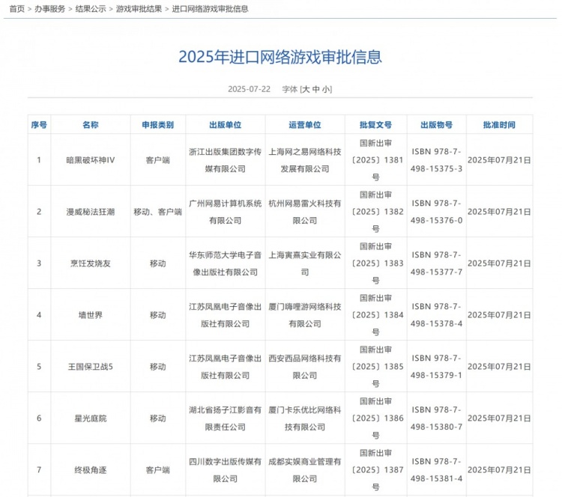The height and width of the screenshot is (497, 562).
Task: Click 移动 category in 烹饪发烧友 row
Action: coord(157,263)
